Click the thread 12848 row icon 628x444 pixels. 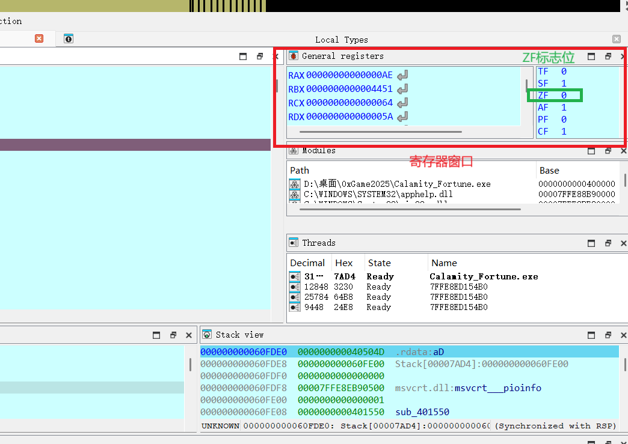click(294, 287)
